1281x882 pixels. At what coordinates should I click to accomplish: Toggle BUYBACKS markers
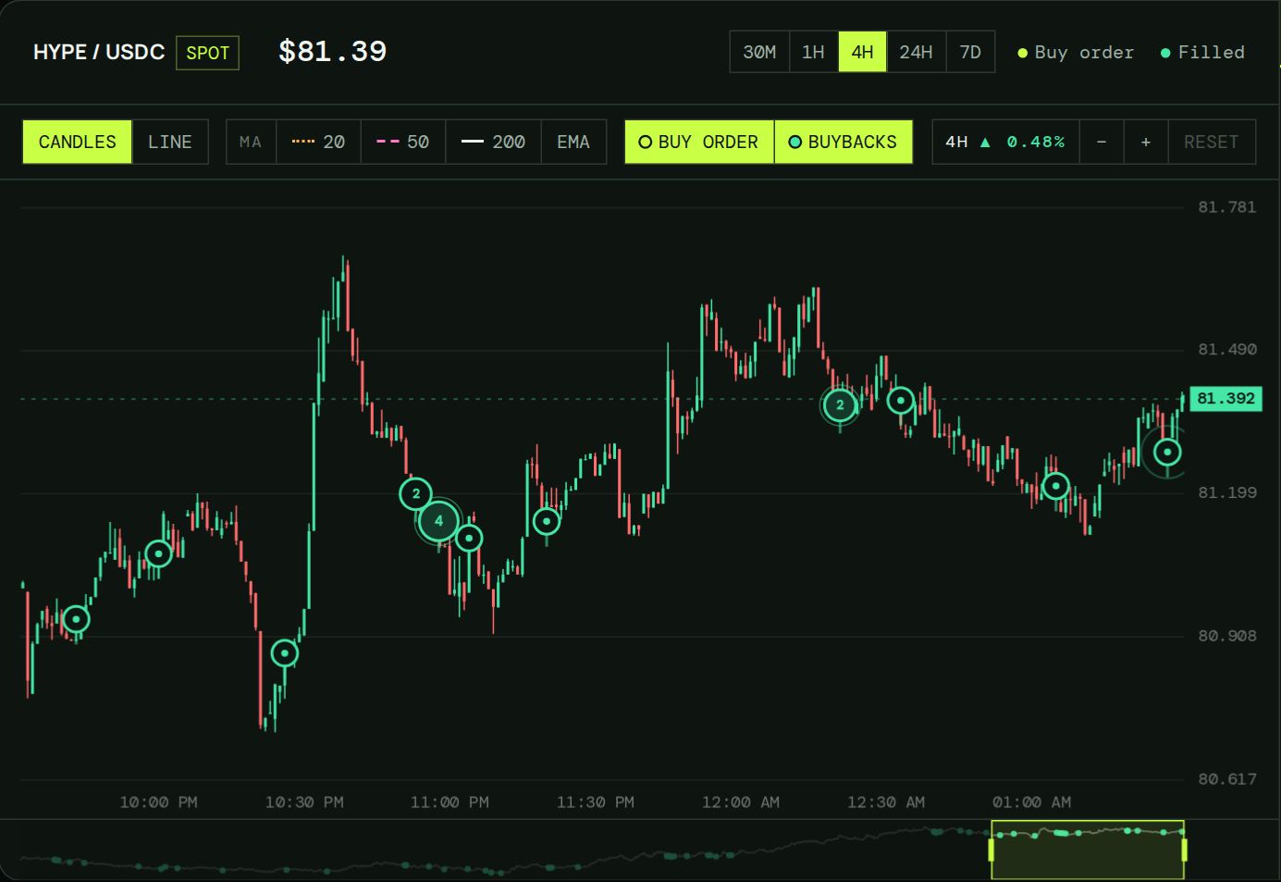click(x=843, y=142)
